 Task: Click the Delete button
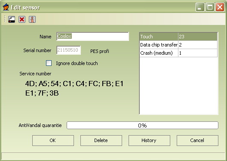coord(101,140)
